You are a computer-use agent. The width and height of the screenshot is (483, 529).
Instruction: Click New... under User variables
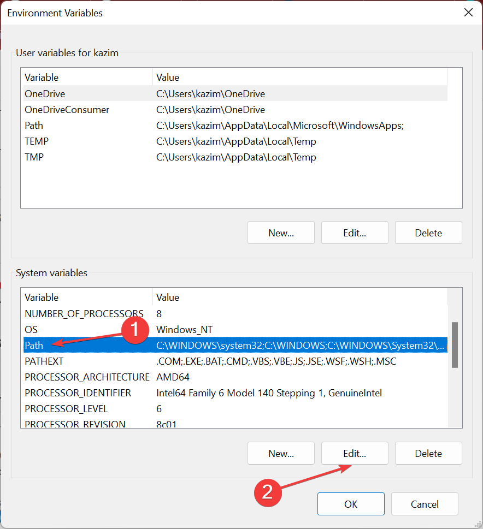[x=281, y=233]
